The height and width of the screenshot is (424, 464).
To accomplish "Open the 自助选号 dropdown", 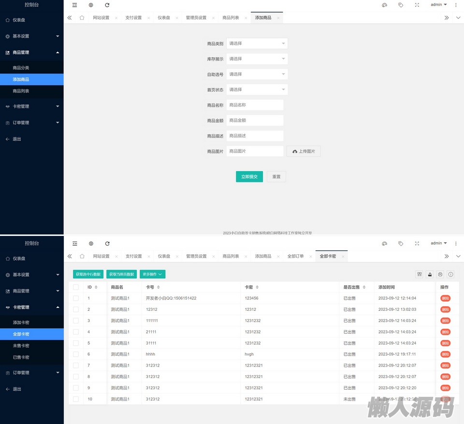I will [257, 74].
